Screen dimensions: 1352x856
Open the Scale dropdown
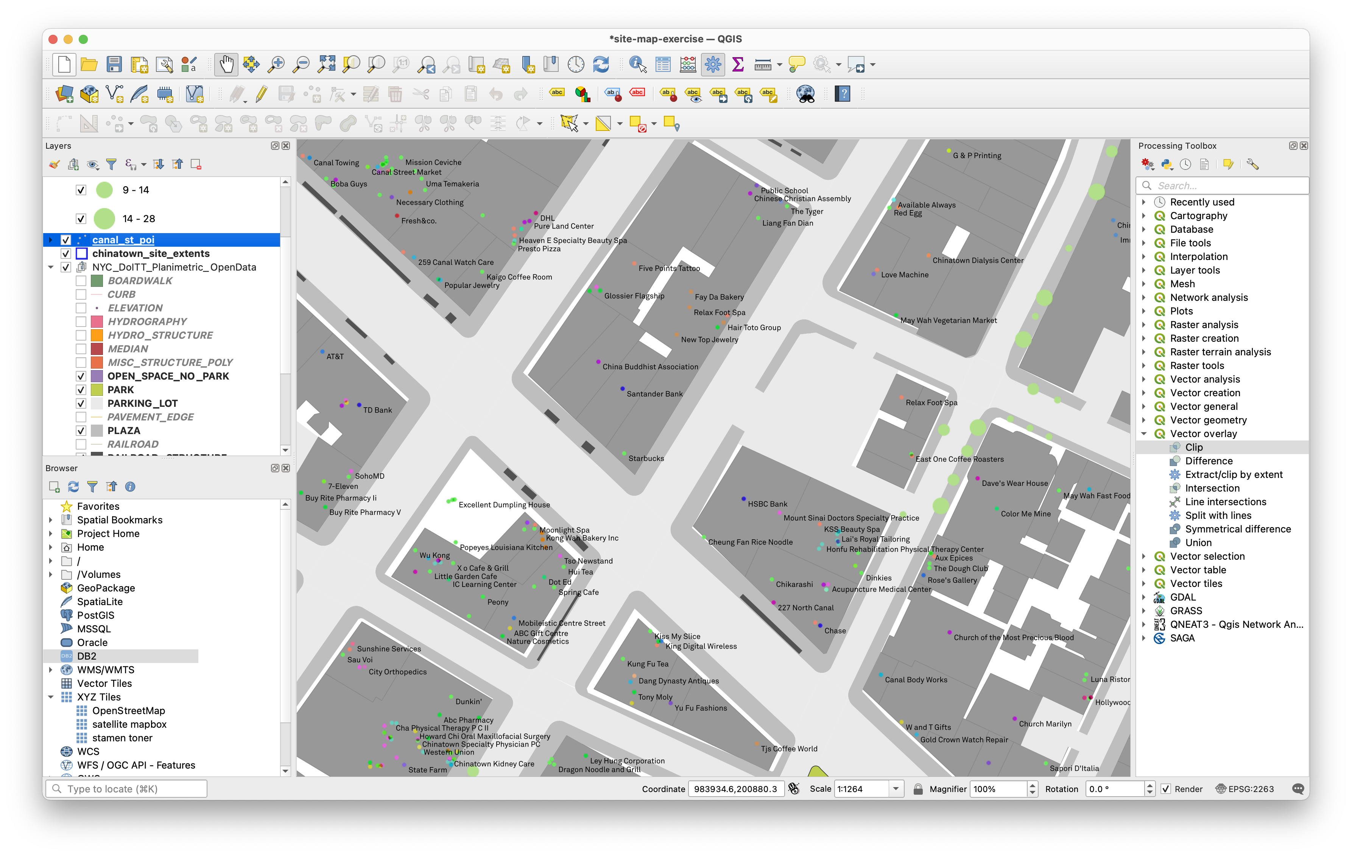pos(896,789)
